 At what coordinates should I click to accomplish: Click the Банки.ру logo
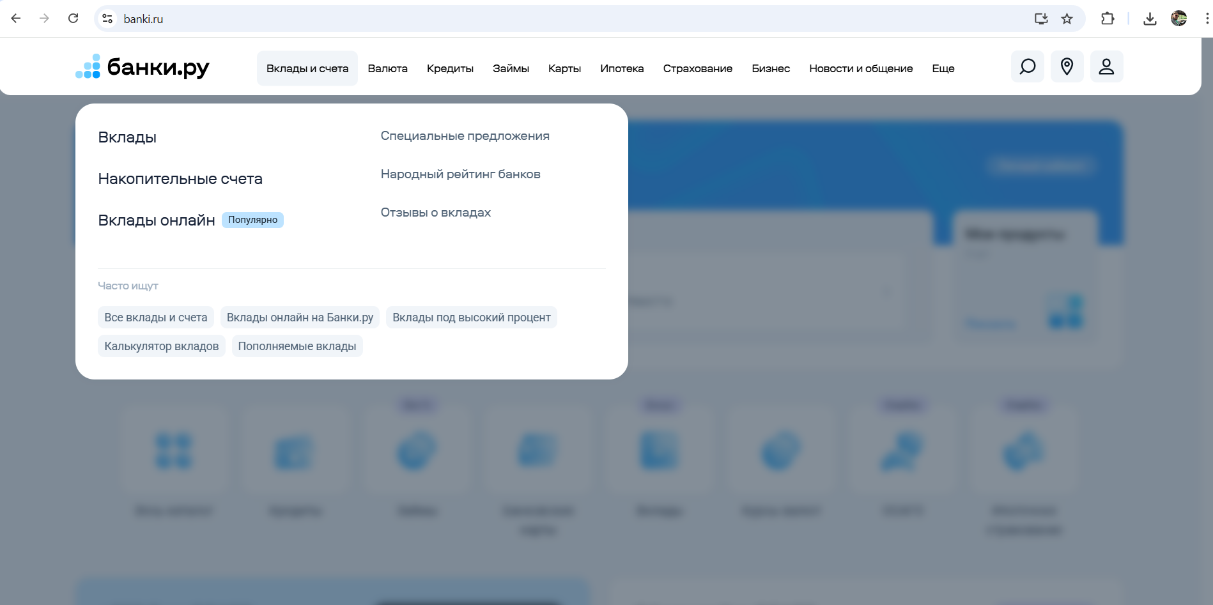pyautogui.click(x=143, y=67)
